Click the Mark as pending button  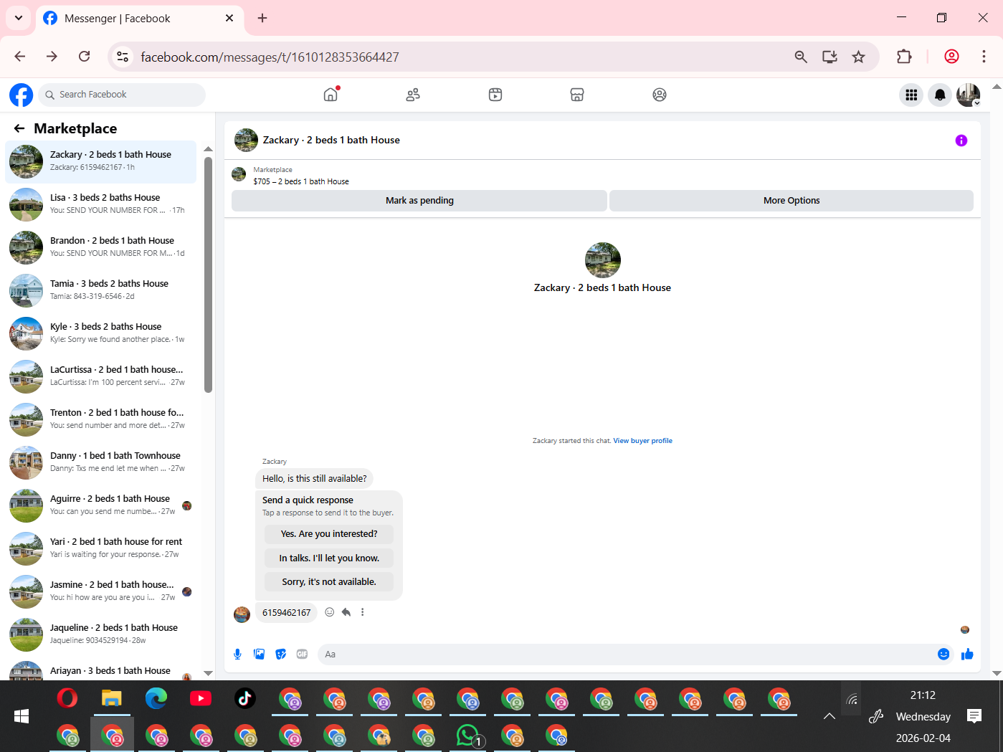419,201
